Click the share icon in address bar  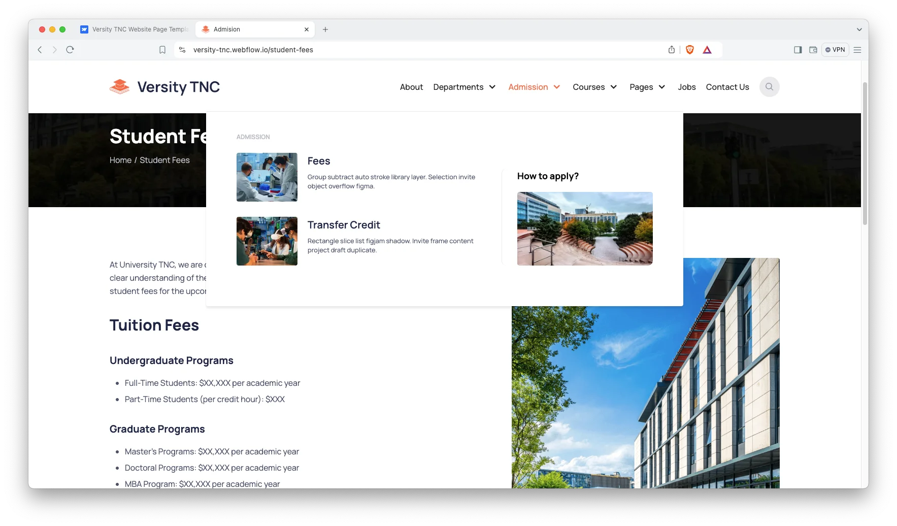click(x=672, y=50)
